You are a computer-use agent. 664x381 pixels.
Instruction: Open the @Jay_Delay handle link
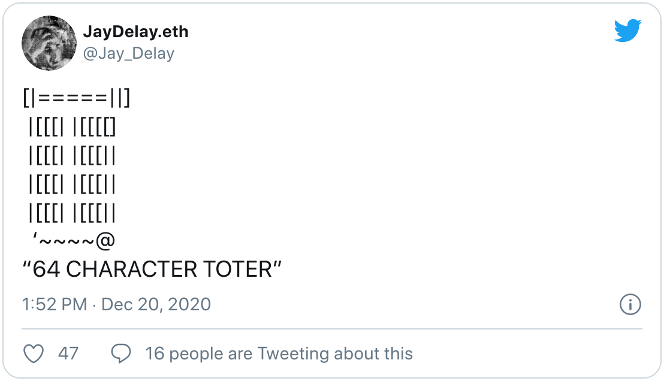[x=129, y=54]
